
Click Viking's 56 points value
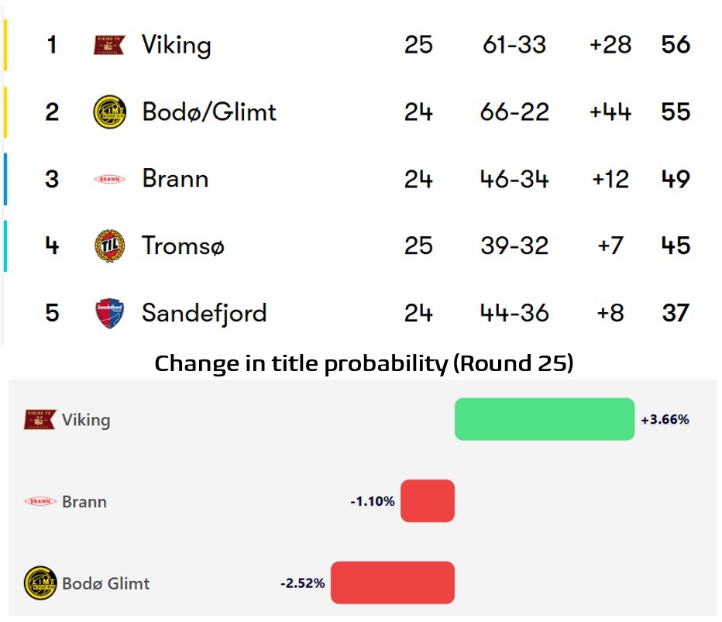[676, 45]
